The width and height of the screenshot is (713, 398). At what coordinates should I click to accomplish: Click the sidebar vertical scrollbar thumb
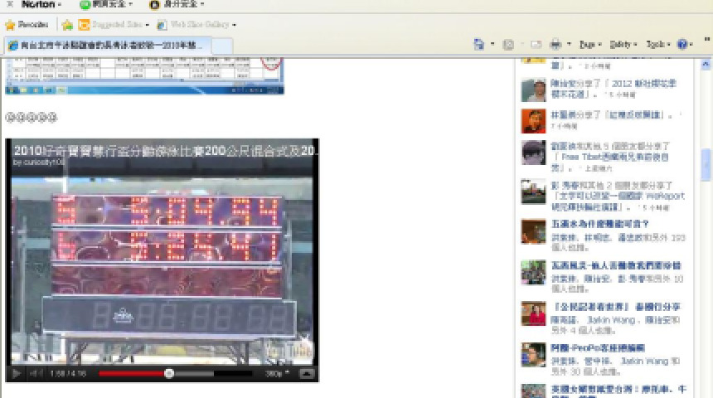(706, 163)
